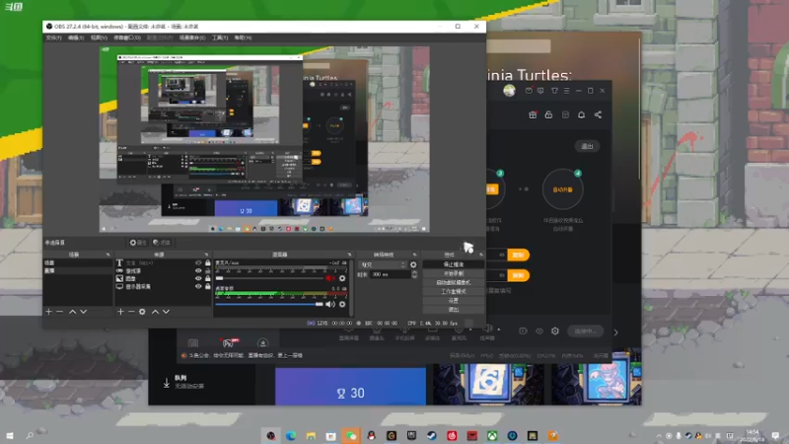Screen dimensions: 789x444
Task: Click the PK icon in assistant bottom toolbar
Action: (229, 342)
